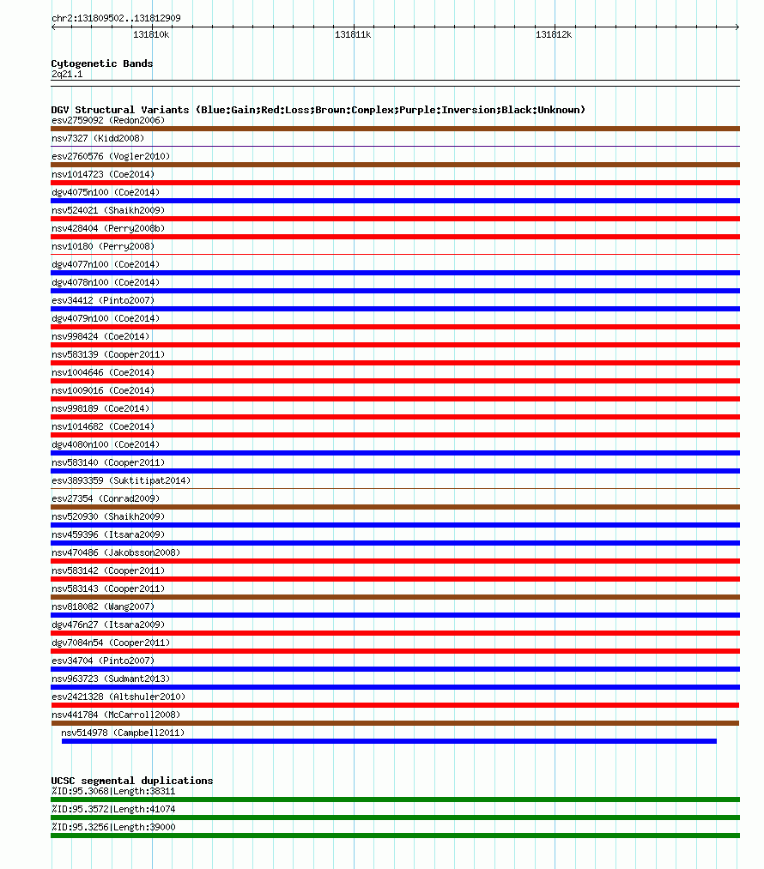This screenshot has height=869, width=764.
Task: Select dgv476n27 (Itsara2009) label
Action: point(108,625)
